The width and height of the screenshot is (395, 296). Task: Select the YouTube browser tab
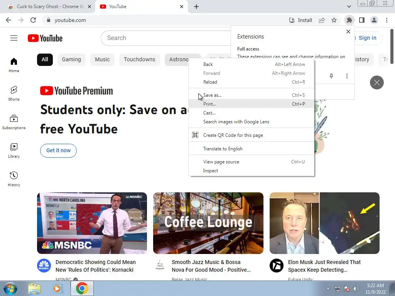tap(141, 7)
